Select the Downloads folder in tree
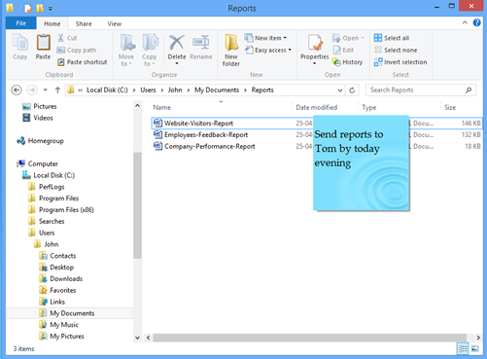The width and height of the screenshot is (487, 359). point(61,278)
